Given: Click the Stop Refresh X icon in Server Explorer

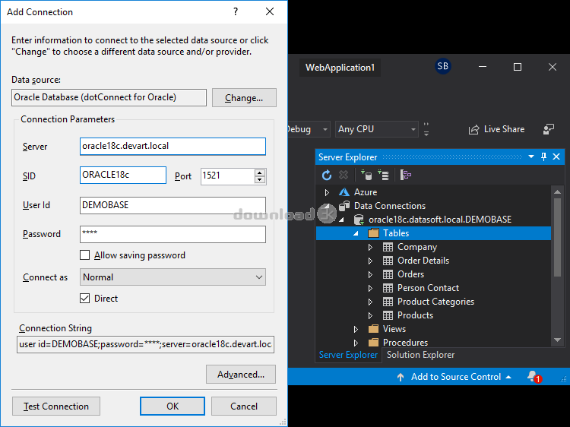Looking at the screenshot, I should click(344, 176).
